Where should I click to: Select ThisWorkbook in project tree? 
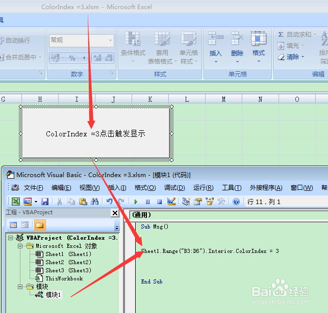click(64, 278)
